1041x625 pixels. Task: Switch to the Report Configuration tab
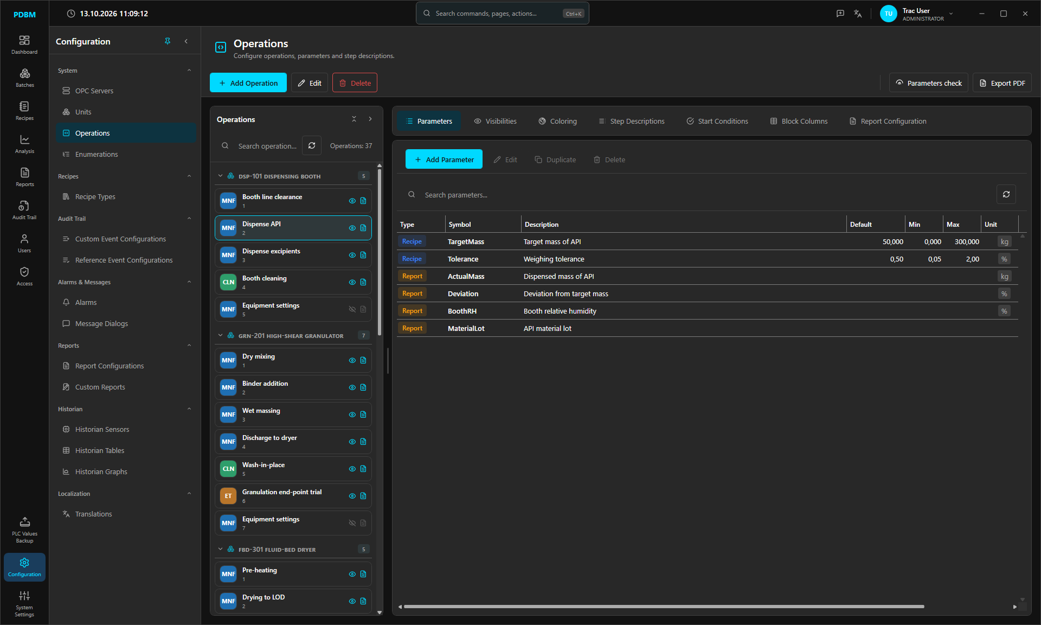pyautogui.click(x=888, y=121)
